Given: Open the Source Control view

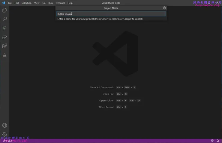Looking at the screenshot, I should pyautogui.click(x=4, y=28).
